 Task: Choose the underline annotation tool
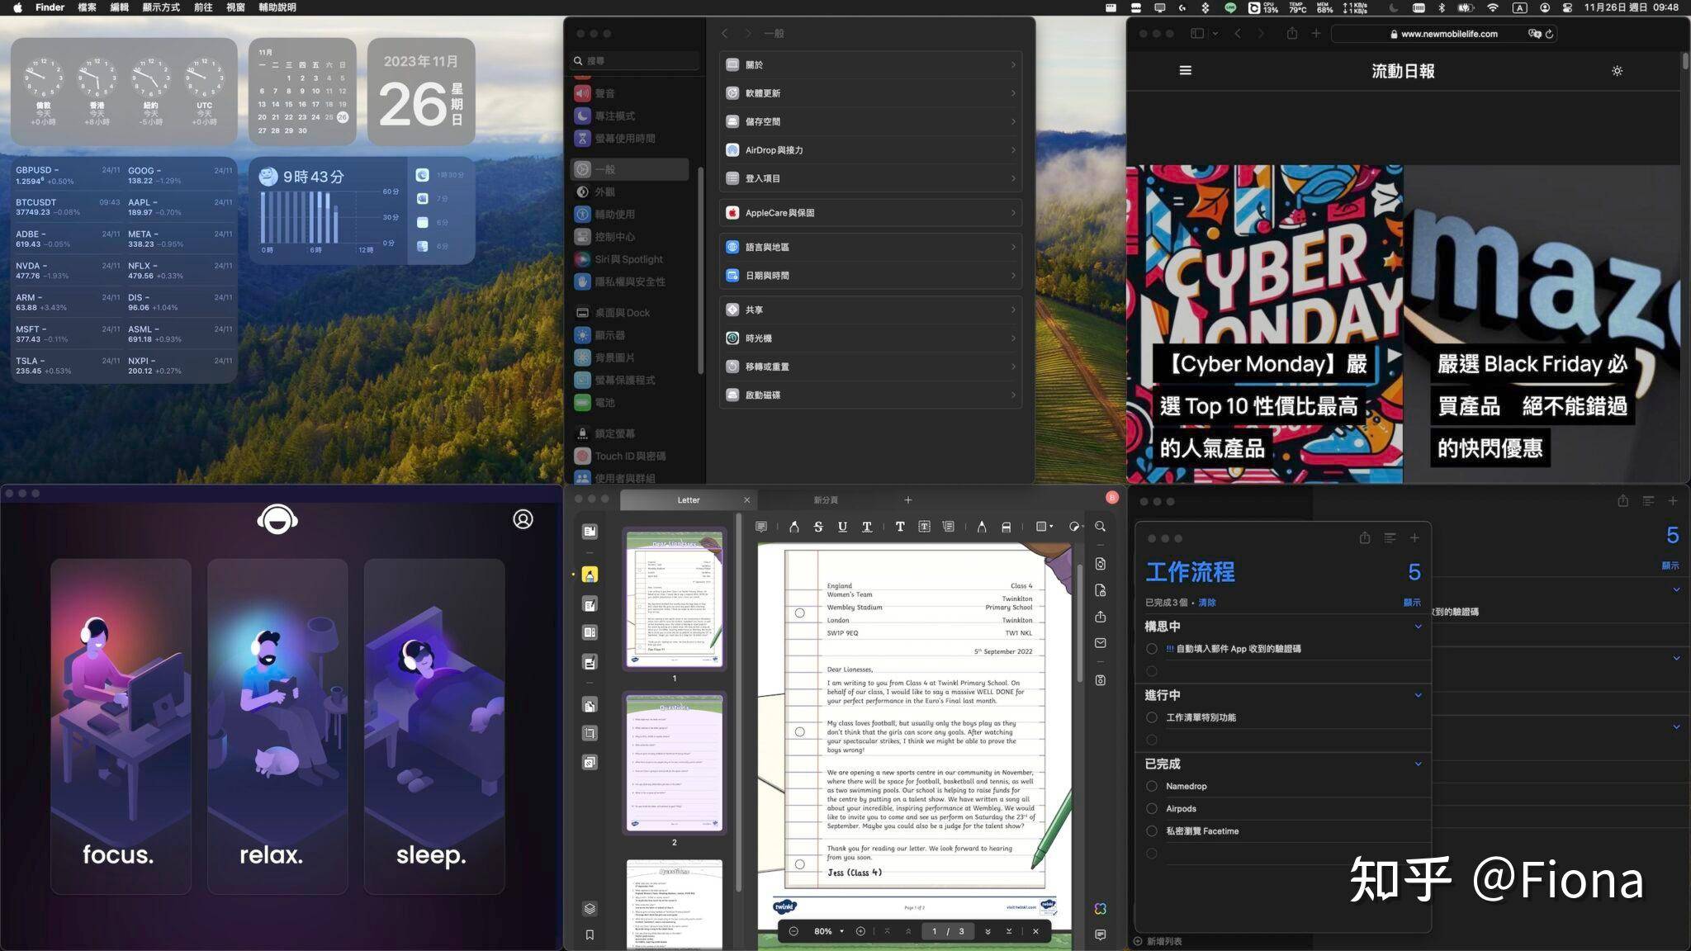[x=842, y=527]
